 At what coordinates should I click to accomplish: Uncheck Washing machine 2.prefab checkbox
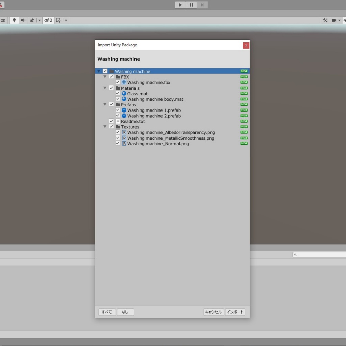pos(118,116)
